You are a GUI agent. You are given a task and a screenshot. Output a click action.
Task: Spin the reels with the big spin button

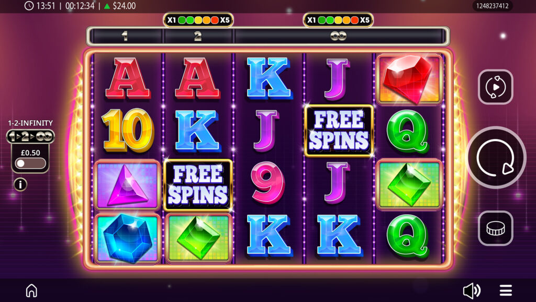click(x=496, y=157)
